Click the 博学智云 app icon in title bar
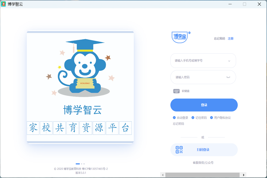The height and width of the screenshot is (178, 267). (3, 4)
